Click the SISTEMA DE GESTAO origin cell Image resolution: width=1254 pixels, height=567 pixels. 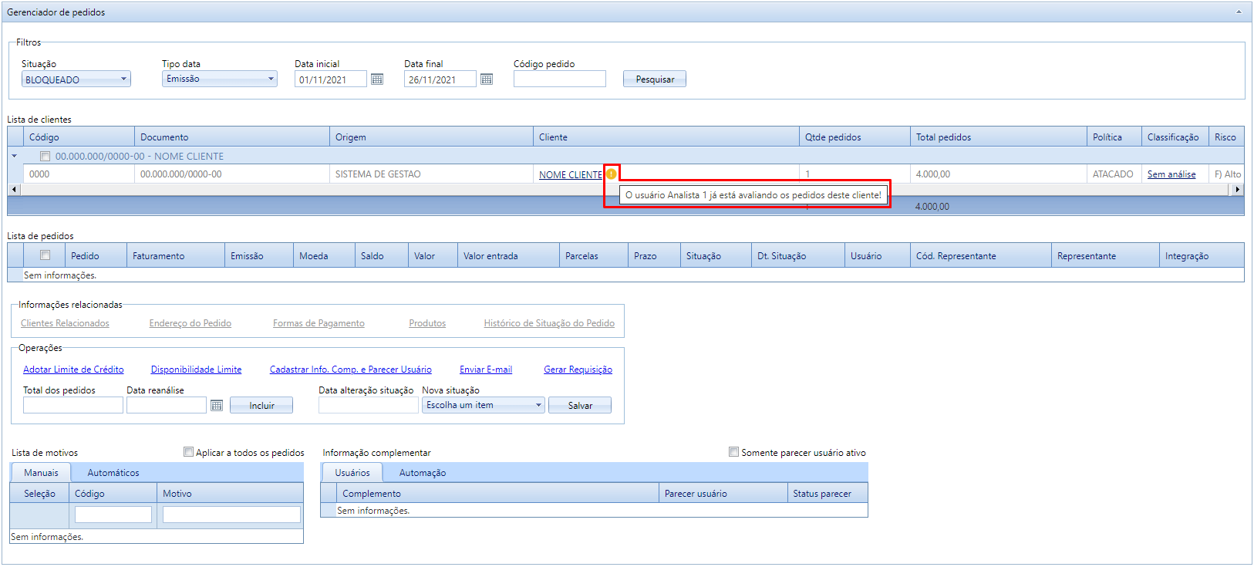click(431, 174)
